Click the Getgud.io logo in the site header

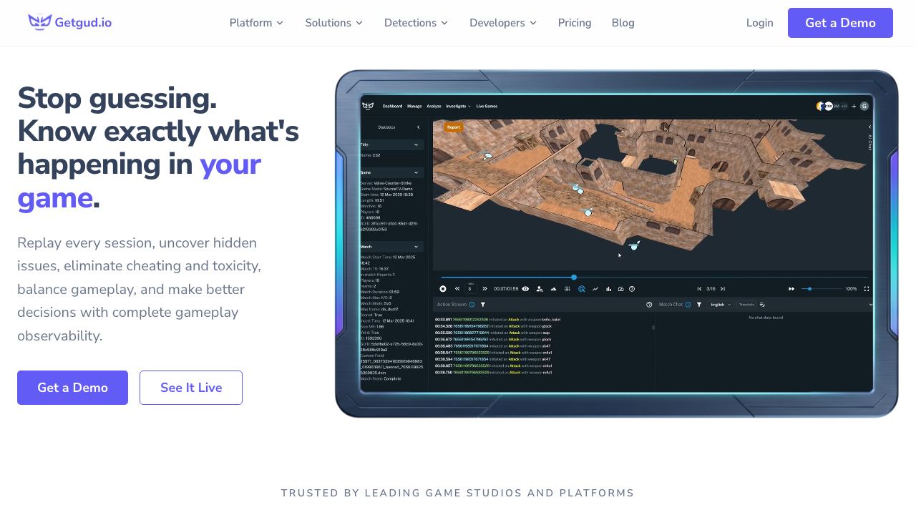point(69,22)
